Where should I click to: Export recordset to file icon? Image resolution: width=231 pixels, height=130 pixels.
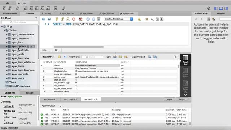(149, 57)
